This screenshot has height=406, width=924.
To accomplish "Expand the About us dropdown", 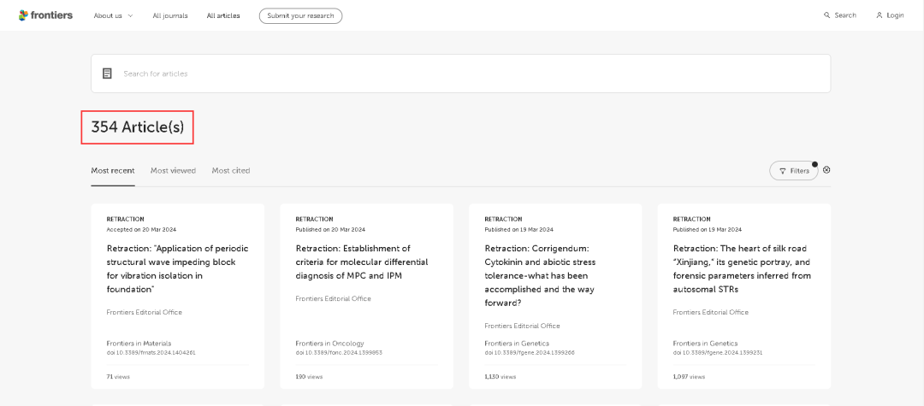I will tap(113, 16).
